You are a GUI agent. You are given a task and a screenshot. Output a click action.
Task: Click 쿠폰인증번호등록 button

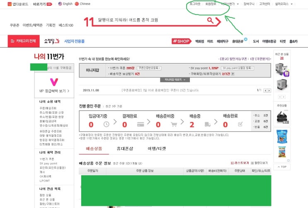pos(149,68)
